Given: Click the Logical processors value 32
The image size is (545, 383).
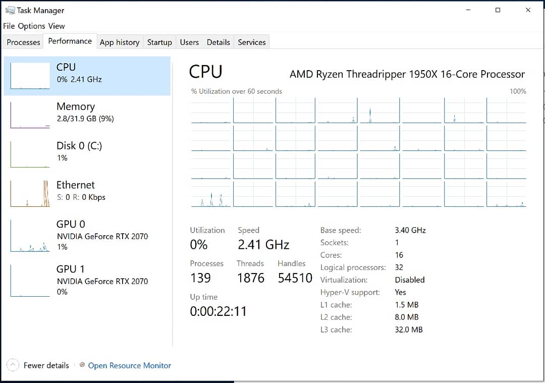Looking at the screenshot, I should point(399,267).
